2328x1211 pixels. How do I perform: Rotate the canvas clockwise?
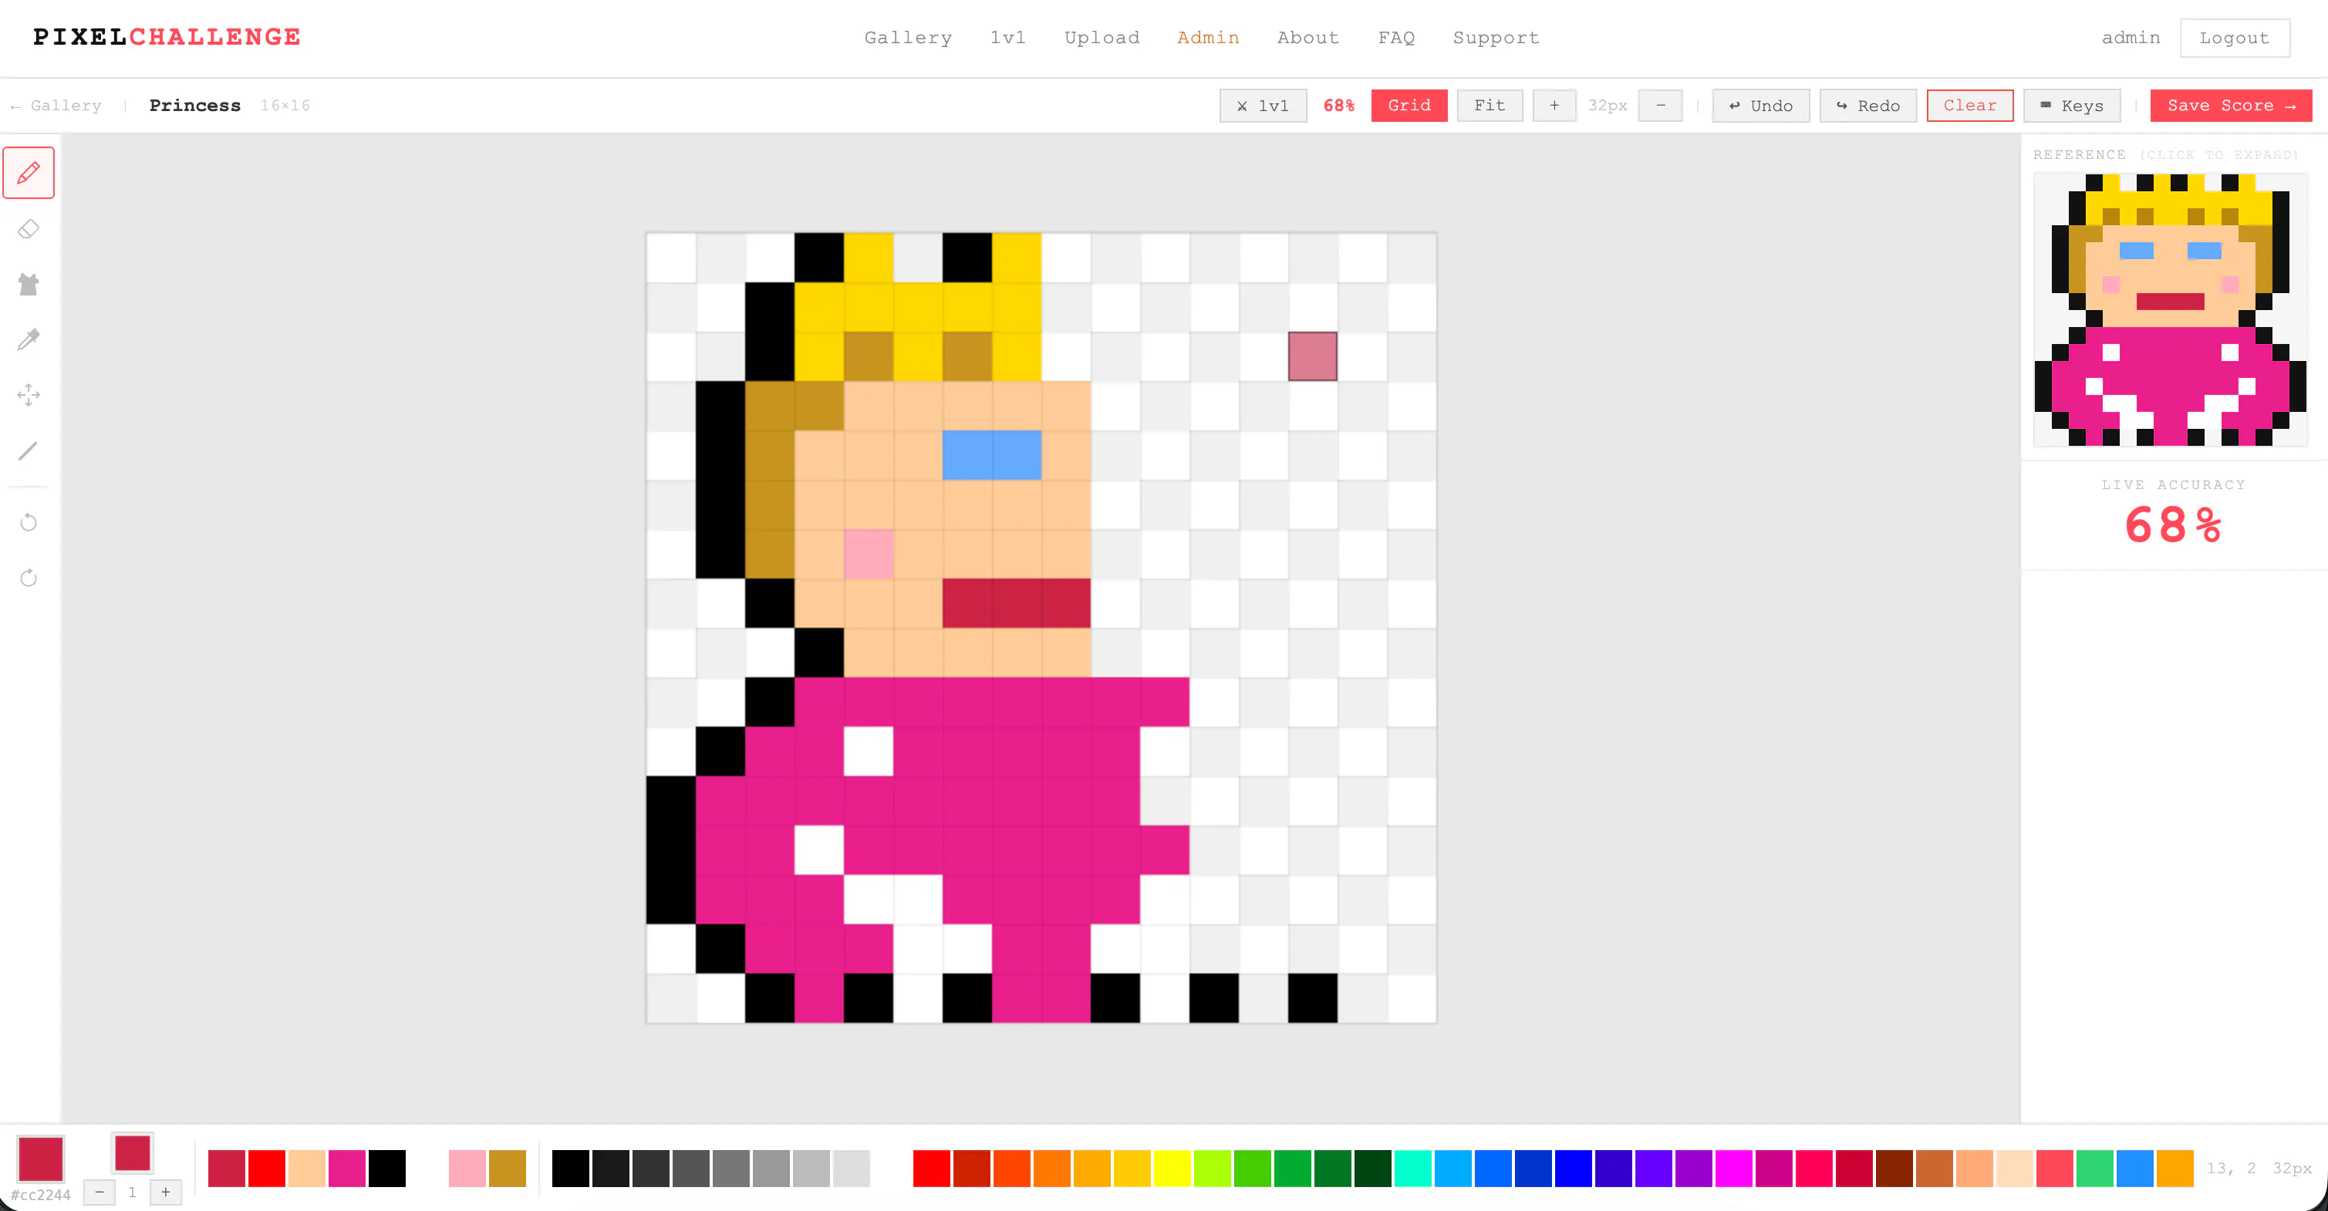click(x=29, y=579)
